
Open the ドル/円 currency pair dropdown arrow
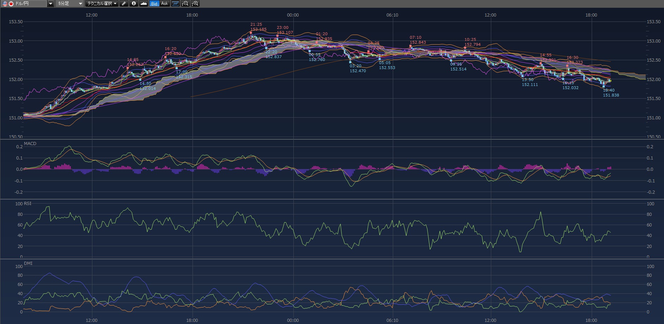click(50, 4)
